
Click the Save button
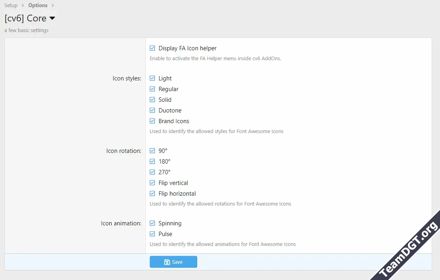click(x=173, y=262)
